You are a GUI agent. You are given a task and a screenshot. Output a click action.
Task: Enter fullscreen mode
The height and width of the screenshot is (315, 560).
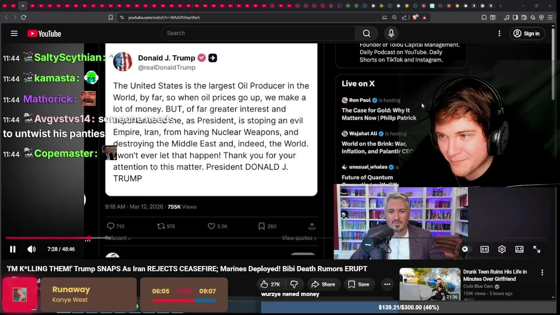537,249
